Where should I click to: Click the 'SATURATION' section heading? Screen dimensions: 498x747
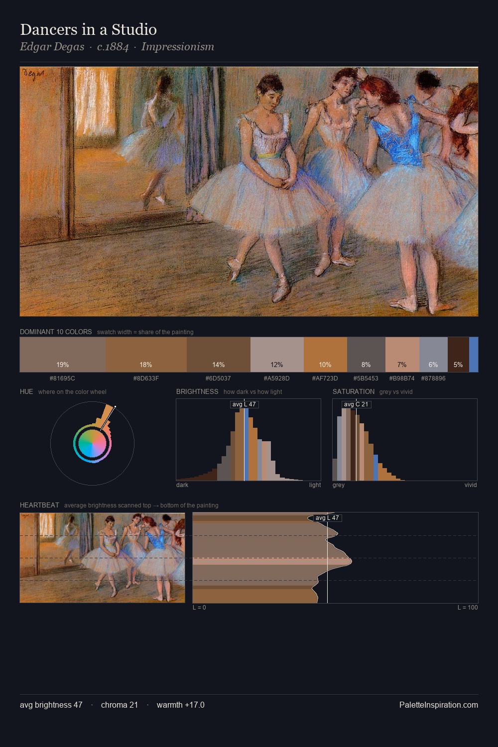354,391
